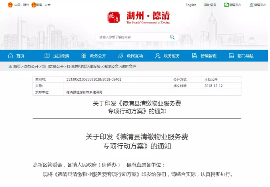Click the 公开方式 label cell
Screen dimensions: 270x187
pyautogui.click(x=186, y=79)
